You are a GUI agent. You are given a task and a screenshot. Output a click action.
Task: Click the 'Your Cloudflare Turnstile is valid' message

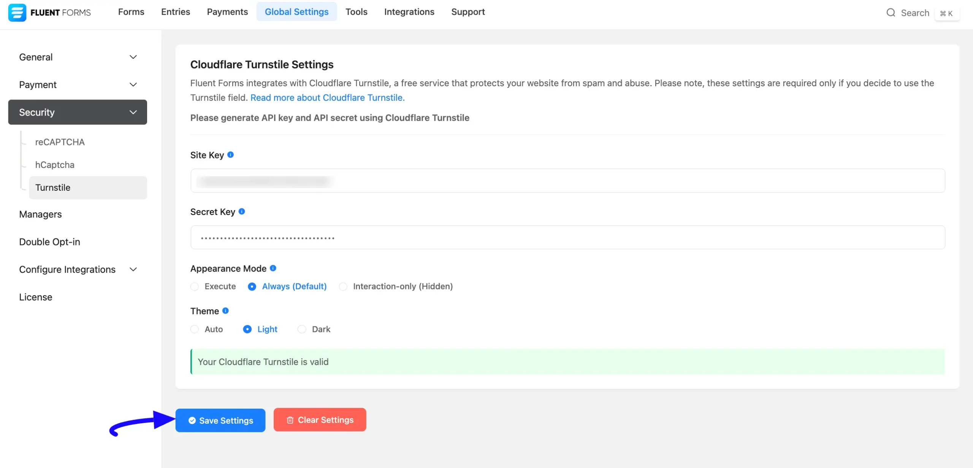263,362
